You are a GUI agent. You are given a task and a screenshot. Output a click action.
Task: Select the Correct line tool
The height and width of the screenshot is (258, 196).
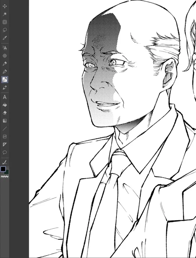click(5, 162)
